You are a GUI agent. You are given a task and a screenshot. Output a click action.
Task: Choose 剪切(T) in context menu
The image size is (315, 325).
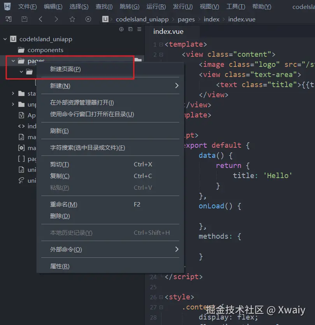[110, 164]
